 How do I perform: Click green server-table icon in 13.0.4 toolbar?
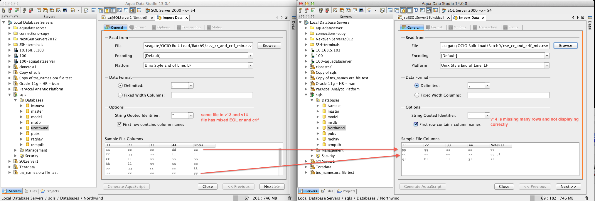pos(17,10)
